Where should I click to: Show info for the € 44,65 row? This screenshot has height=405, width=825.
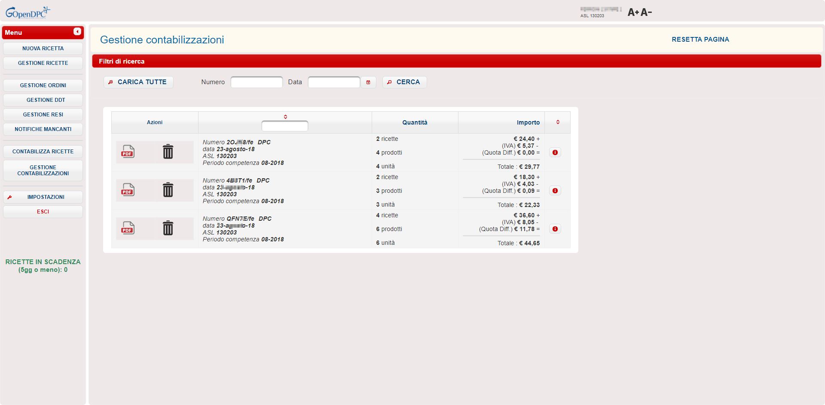[x=555, y=229]
